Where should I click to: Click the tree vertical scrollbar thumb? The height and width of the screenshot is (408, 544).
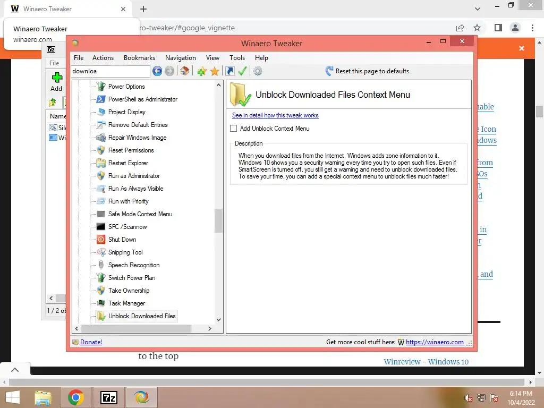(218, 220)
